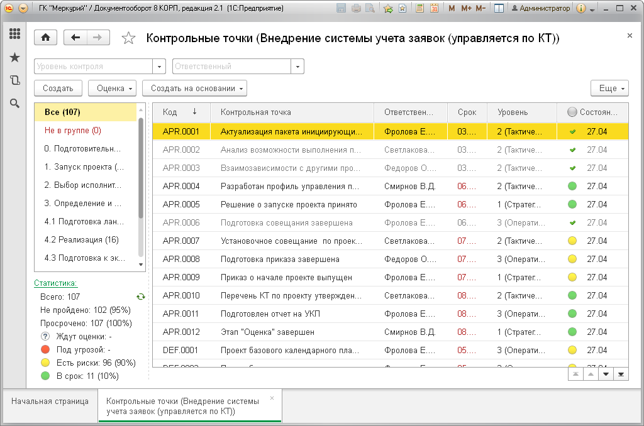Click green status circle of APR.0004
Image resolution: width=644 pixels, height=426 pixels.
click(x=572, y=187)
